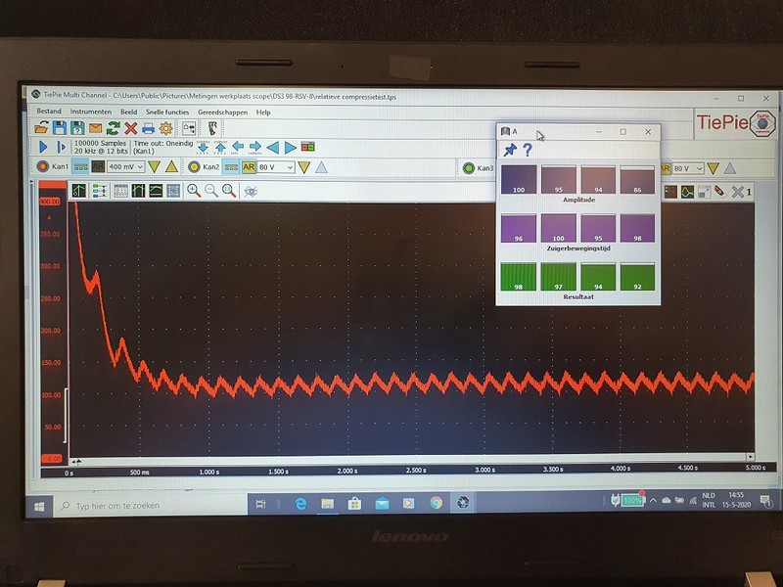Toggle Kan1 coupling button
Viewport: 783px width, 587px height.
coord(80,166)
